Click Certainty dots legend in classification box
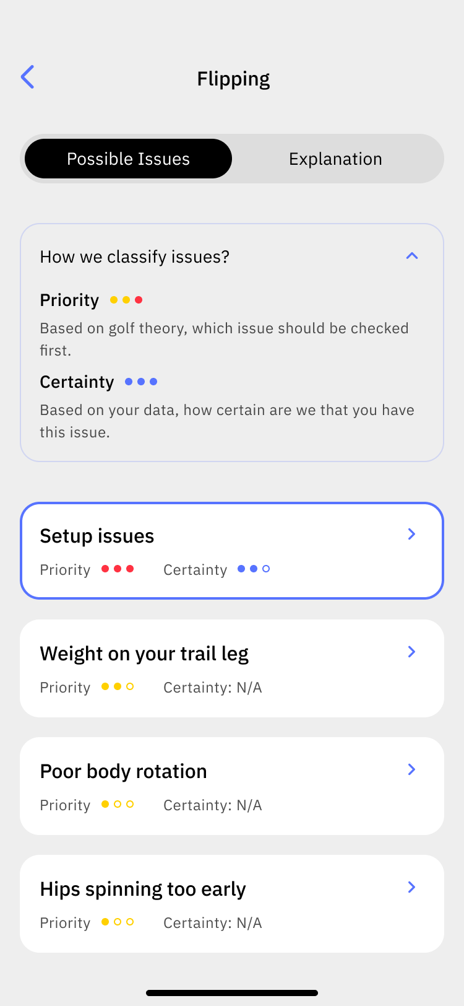The image size is (464, 1006). coord(141,382)
